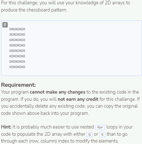Click the seventh pattern row of the chessboard

(x=17, y=62)
